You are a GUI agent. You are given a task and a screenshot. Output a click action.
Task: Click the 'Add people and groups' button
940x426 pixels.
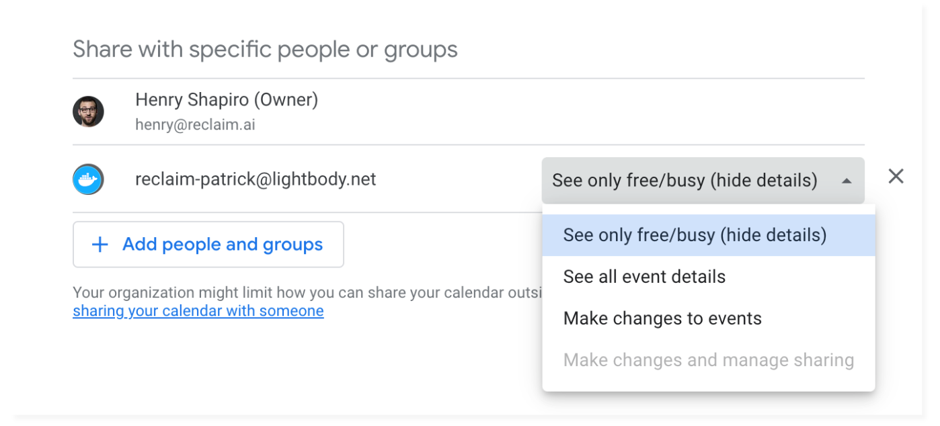208,245
